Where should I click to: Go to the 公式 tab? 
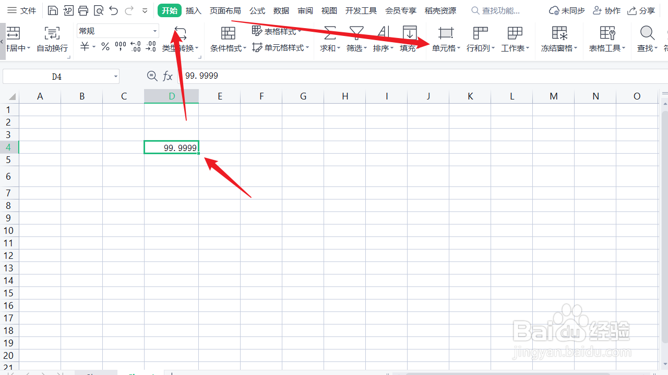point(257,10)
